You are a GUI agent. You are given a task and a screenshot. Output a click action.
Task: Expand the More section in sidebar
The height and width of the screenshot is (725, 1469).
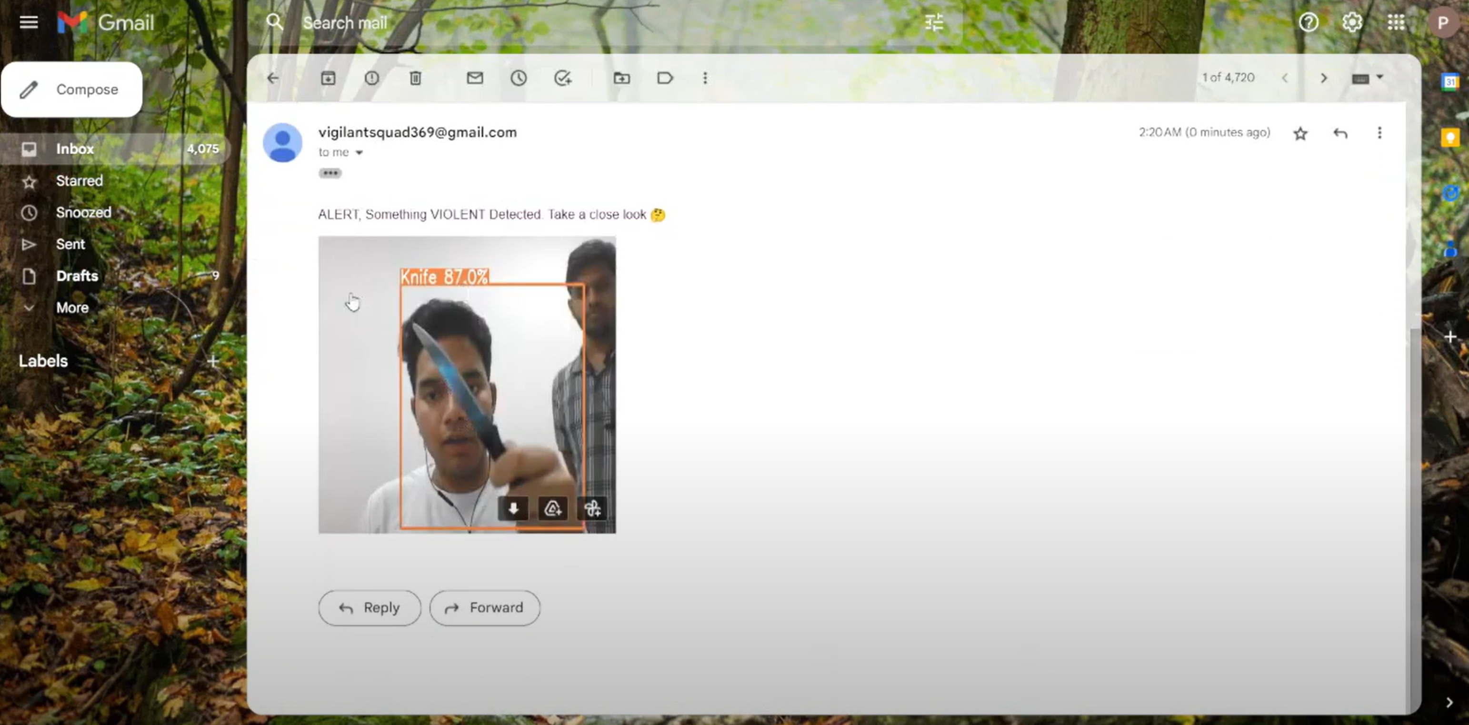point(72,308)
